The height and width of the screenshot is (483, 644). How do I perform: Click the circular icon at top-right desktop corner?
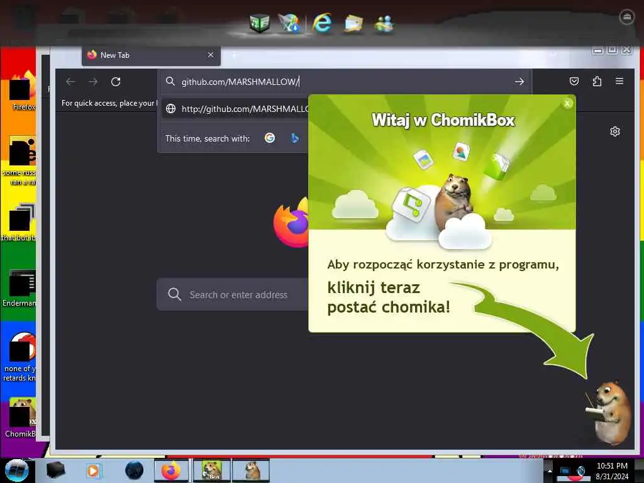[x=627, y=17]
